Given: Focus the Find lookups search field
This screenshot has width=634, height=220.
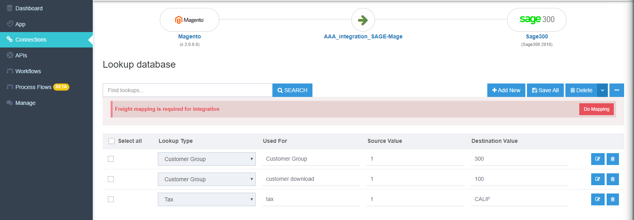Looking at the screenshot, I should pyautogui.click(x=188, y=90).
